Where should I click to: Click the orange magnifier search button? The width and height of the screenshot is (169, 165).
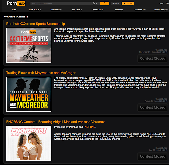tap(105, 3)
